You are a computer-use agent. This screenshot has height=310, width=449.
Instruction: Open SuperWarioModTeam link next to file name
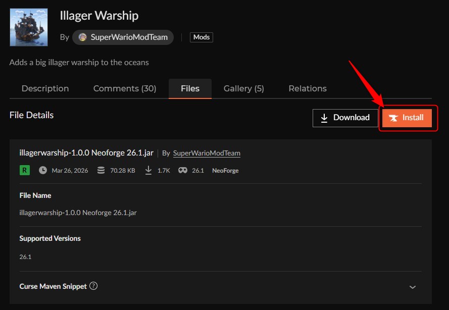point(207,153)
